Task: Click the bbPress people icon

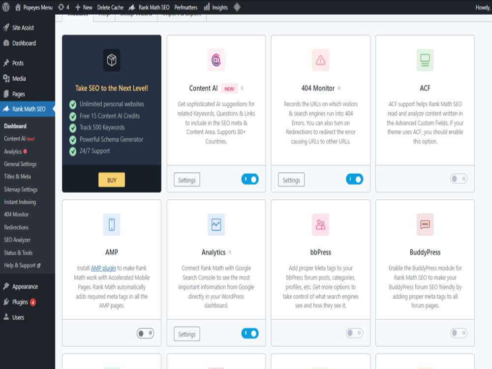Action: [x=320, y=224]
